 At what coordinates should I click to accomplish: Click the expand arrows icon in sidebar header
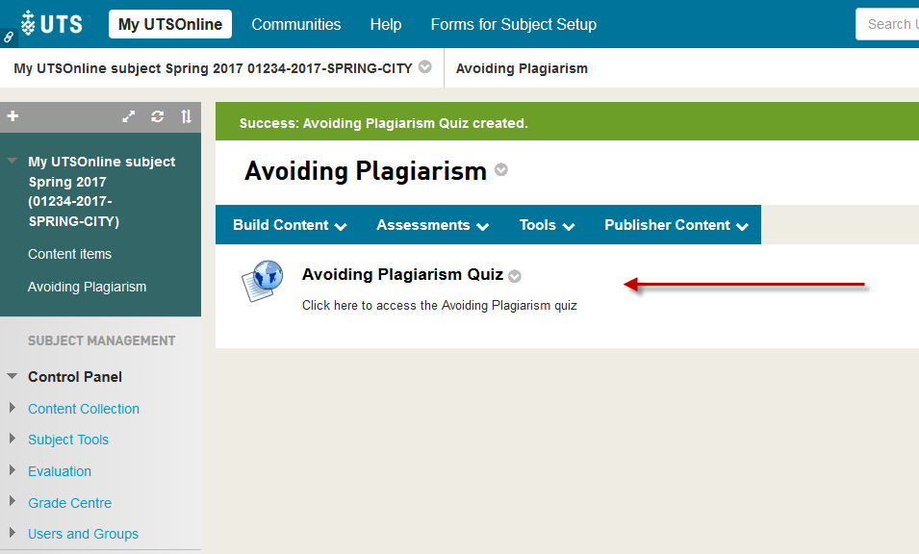(x=129, y=117)
